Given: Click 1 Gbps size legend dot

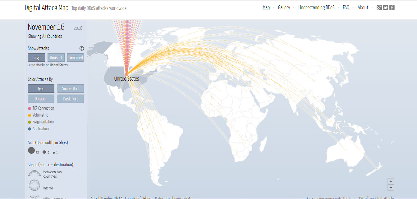Looking at the screenshot, I should 54,153.
